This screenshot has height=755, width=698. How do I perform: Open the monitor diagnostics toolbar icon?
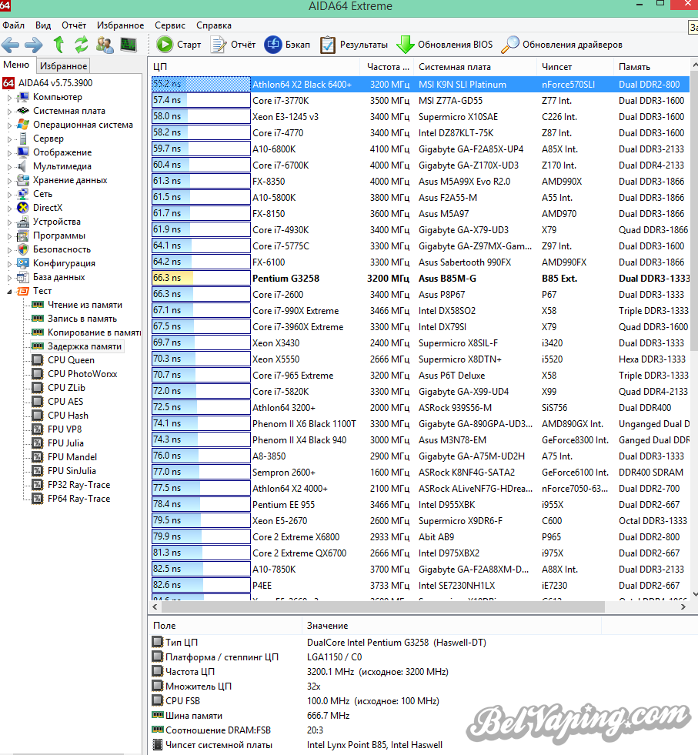pos(128,45)
